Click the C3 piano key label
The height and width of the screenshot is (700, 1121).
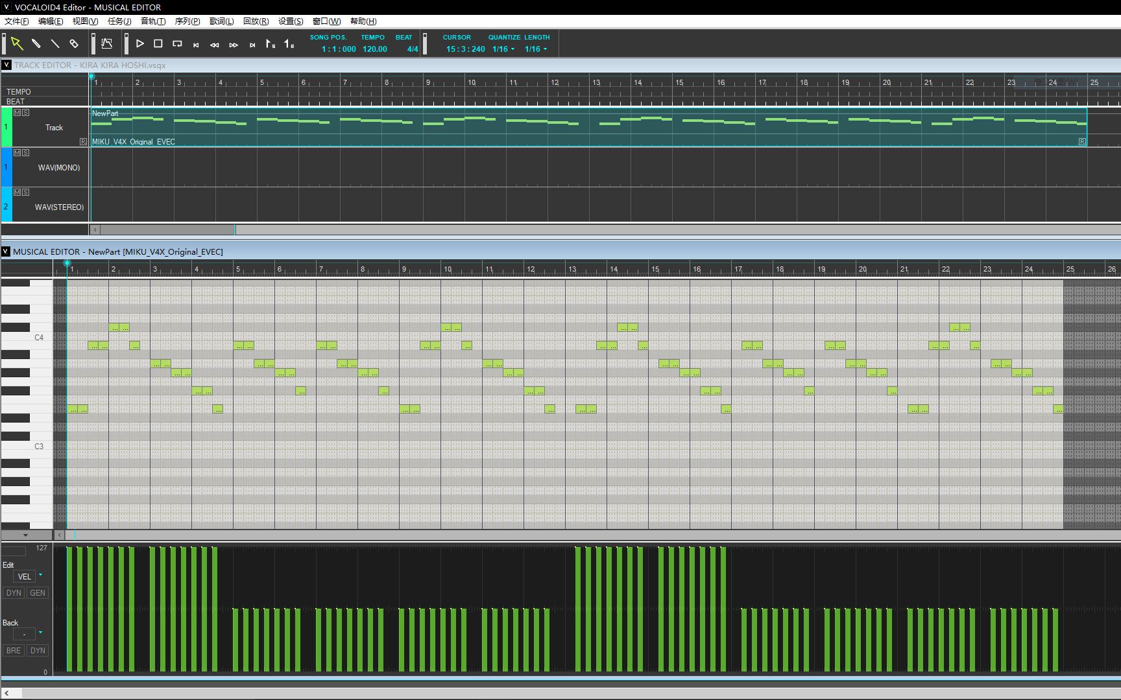pos(39,447)
